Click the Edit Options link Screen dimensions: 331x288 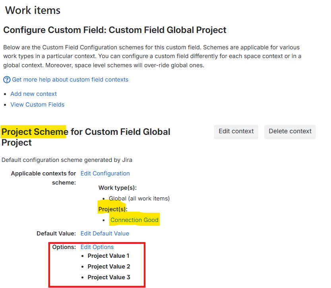(x=97, y=247)
